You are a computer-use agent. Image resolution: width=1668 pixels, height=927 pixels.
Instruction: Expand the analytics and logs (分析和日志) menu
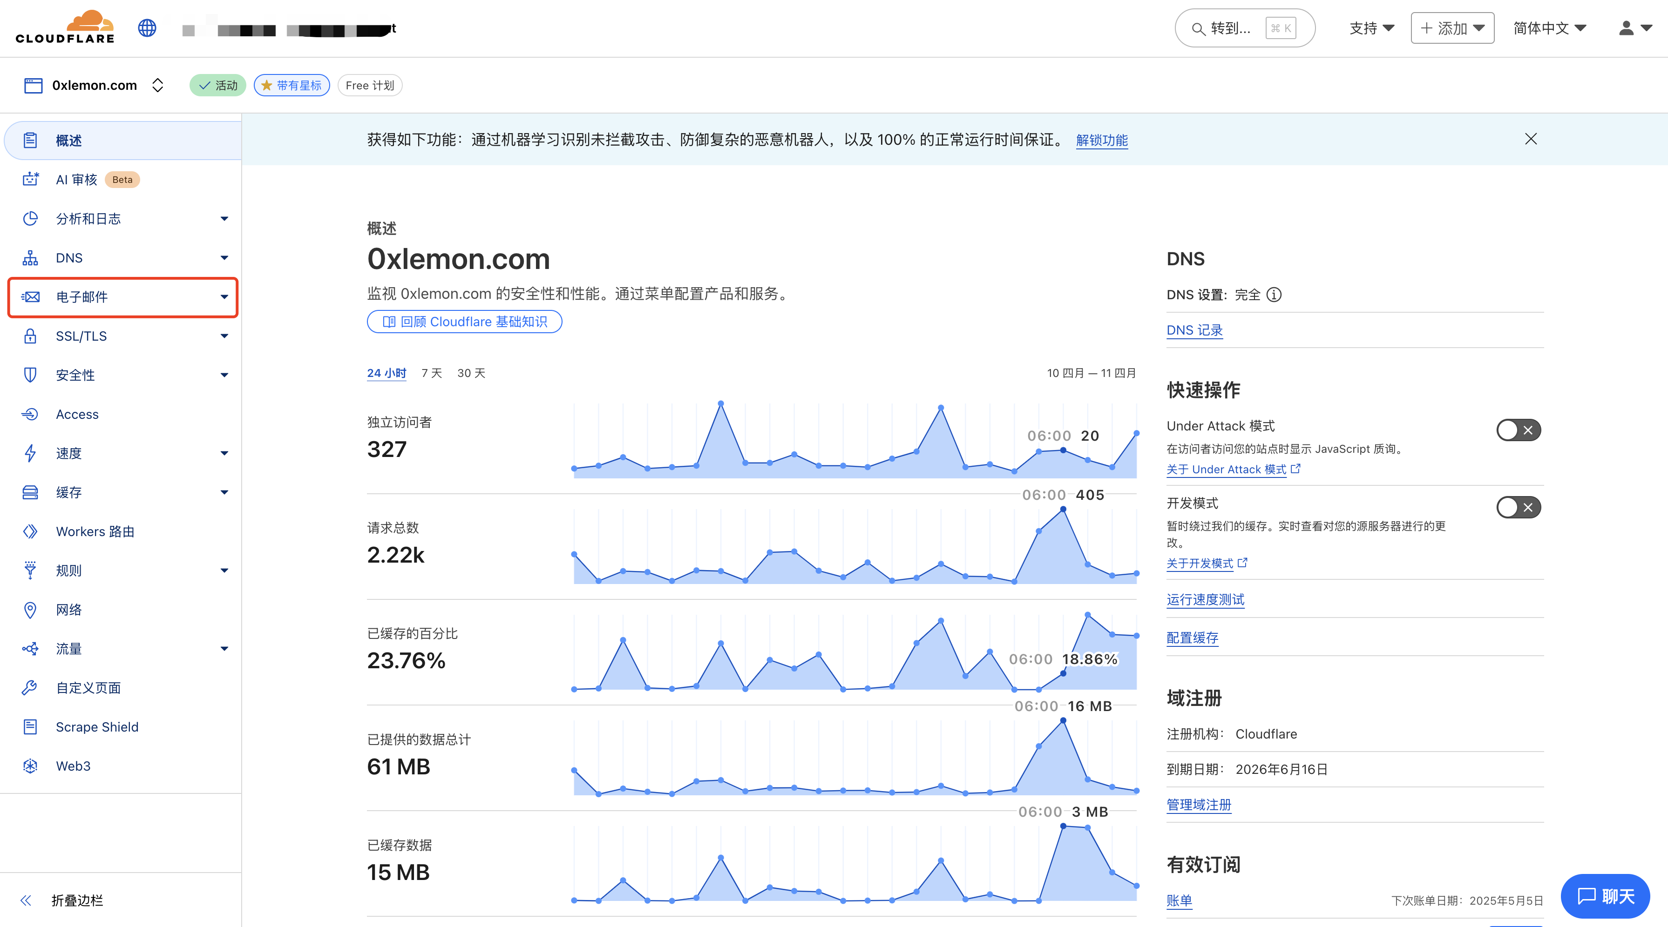click(224, 219)
